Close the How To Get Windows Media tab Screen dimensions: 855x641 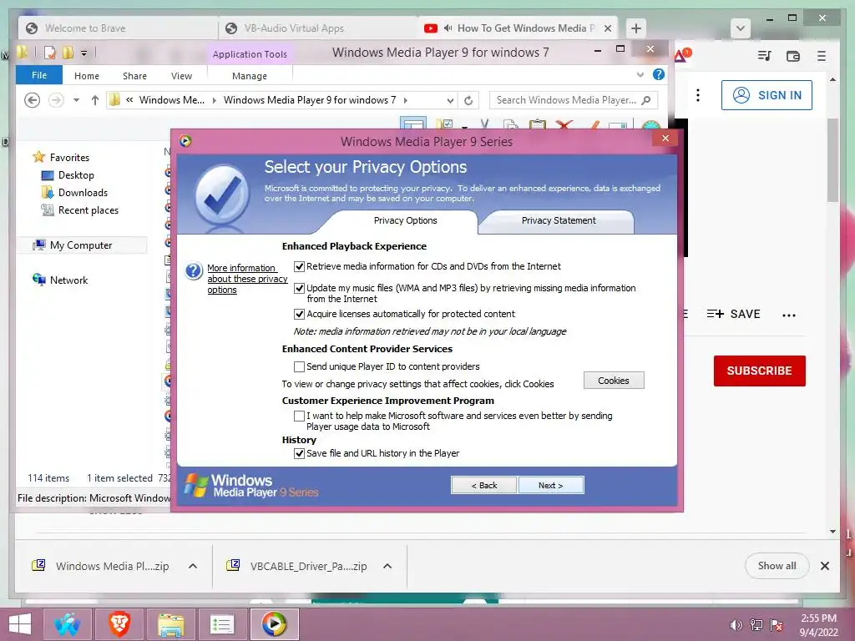click(608, 28)
